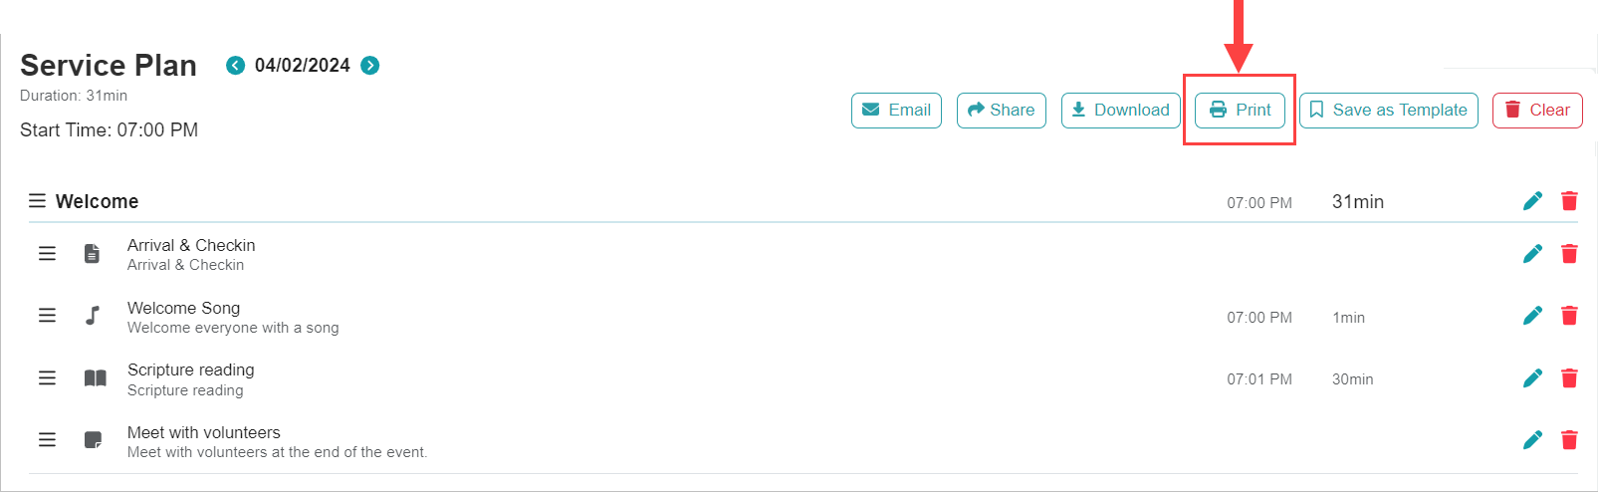Image resolution: width=1598 pixels, height=492 pixels.
Task: Delete the Welcome section
Action: click(1569, 201)
